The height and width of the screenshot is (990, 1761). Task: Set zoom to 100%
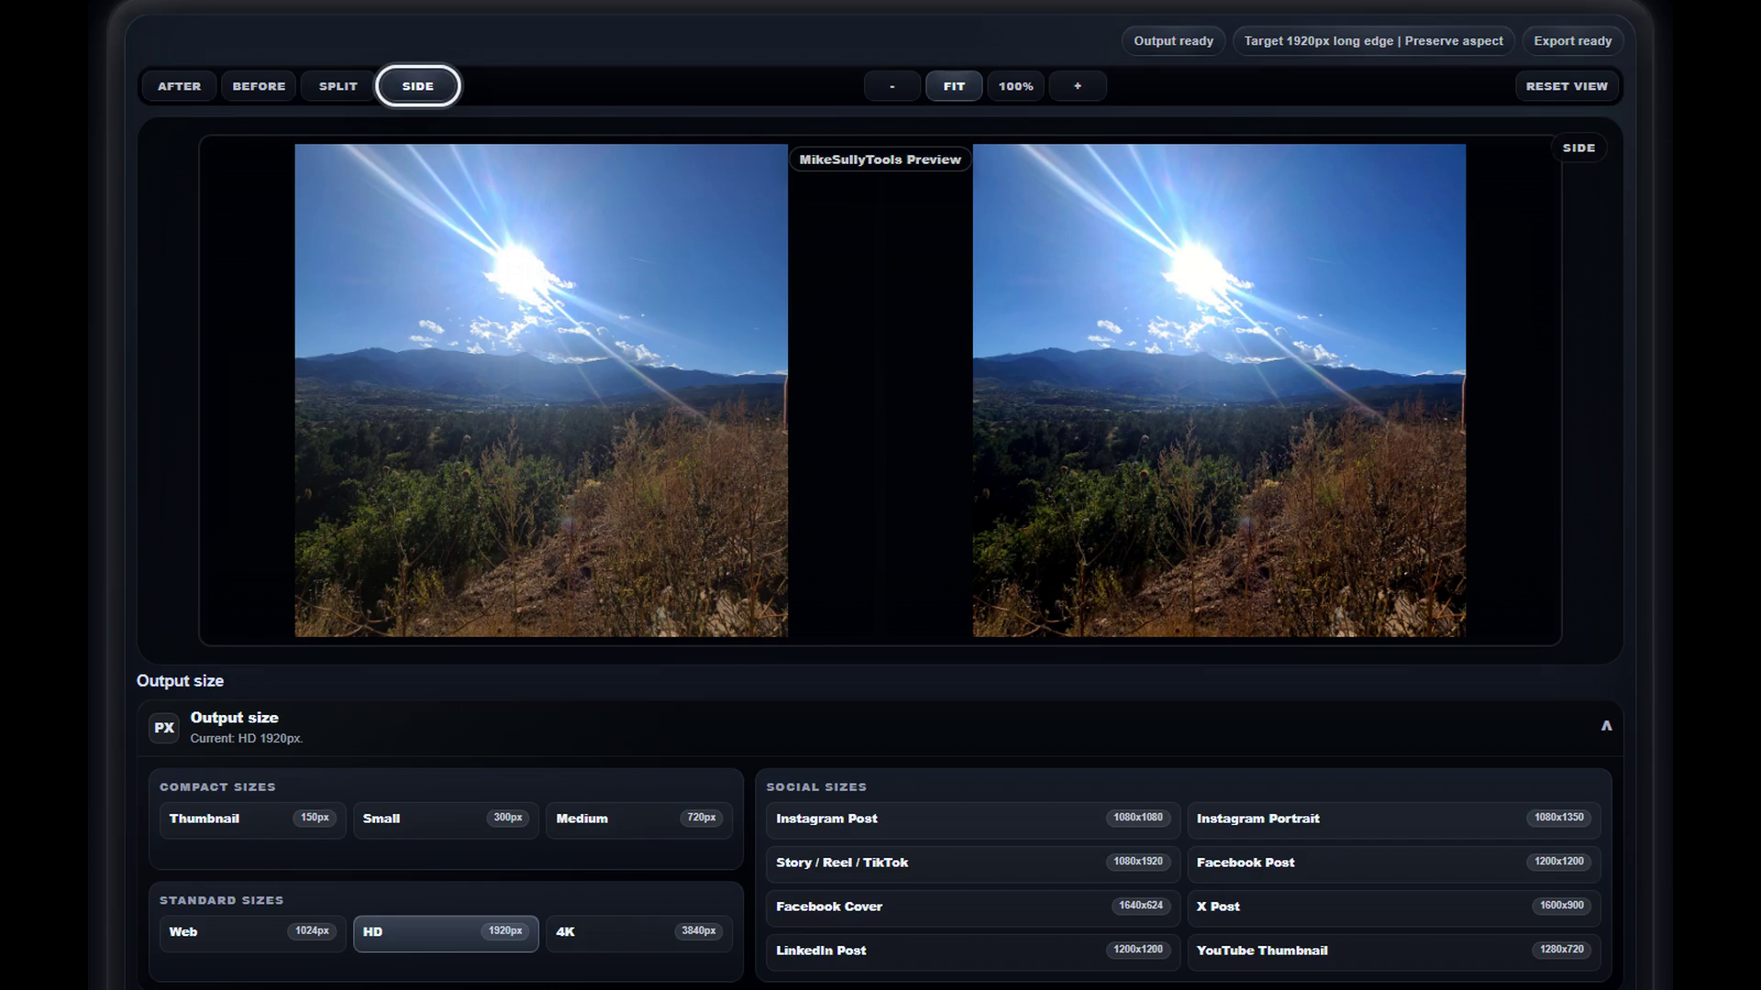1016,86
